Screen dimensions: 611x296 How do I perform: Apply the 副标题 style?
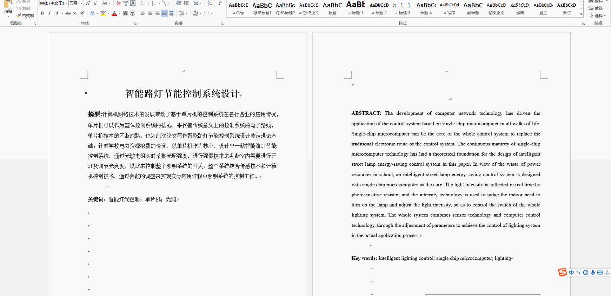point(473,8)
